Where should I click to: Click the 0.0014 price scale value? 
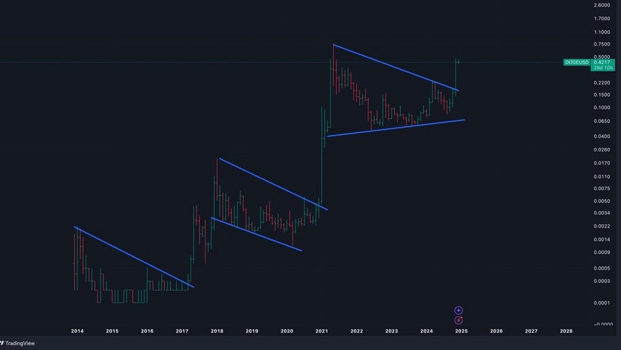point(602,240)
